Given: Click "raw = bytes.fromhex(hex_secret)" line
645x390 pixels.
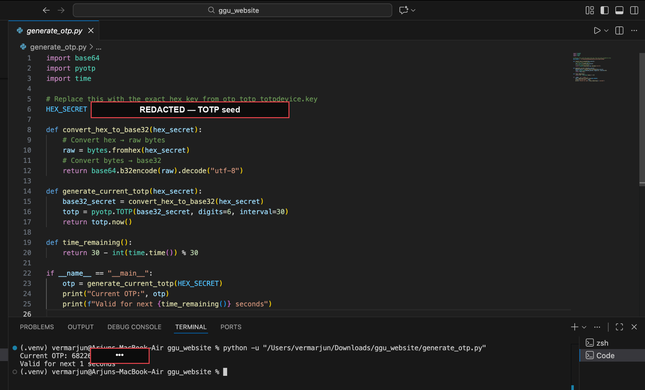Looking at the screenshot, I should point(126,150).
